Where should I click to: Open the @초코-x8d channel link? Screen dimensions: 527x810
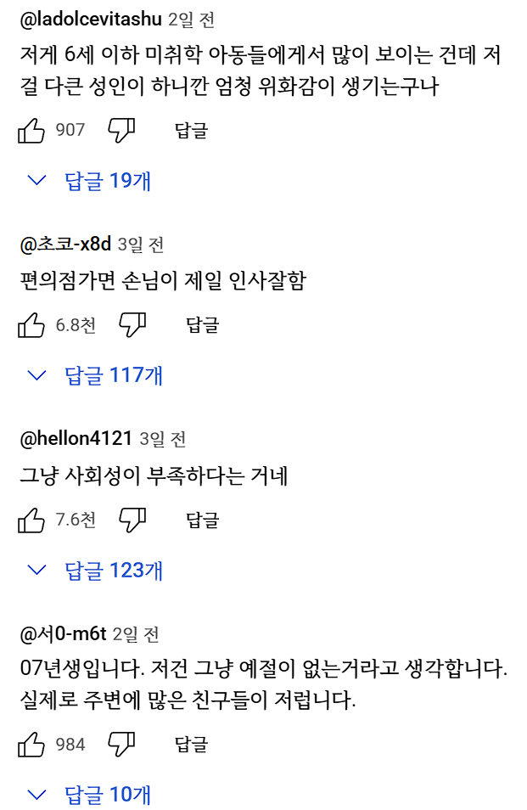(x=65, y=245)
